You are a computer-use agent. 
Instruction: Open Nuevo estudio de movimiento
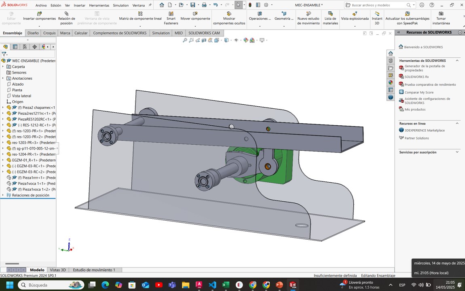tap(309, 18)
